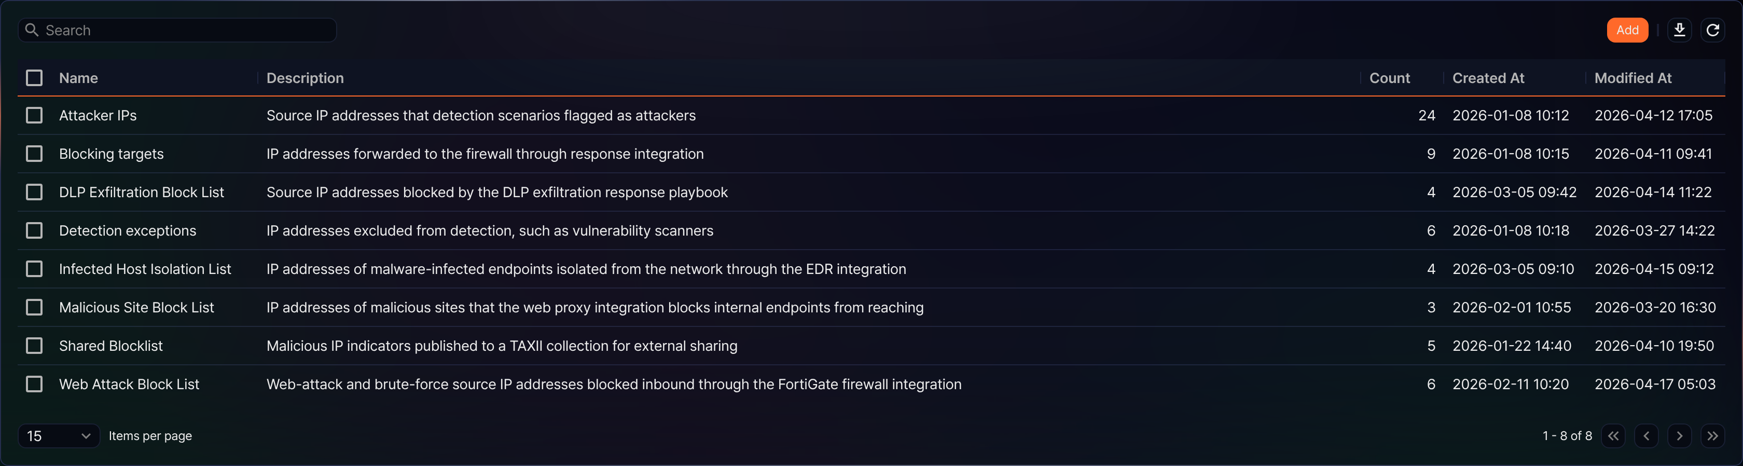The width and height of the screenshot is (1743, 466).
Task: Click the search magnifier icon
Action: [32, 30]
